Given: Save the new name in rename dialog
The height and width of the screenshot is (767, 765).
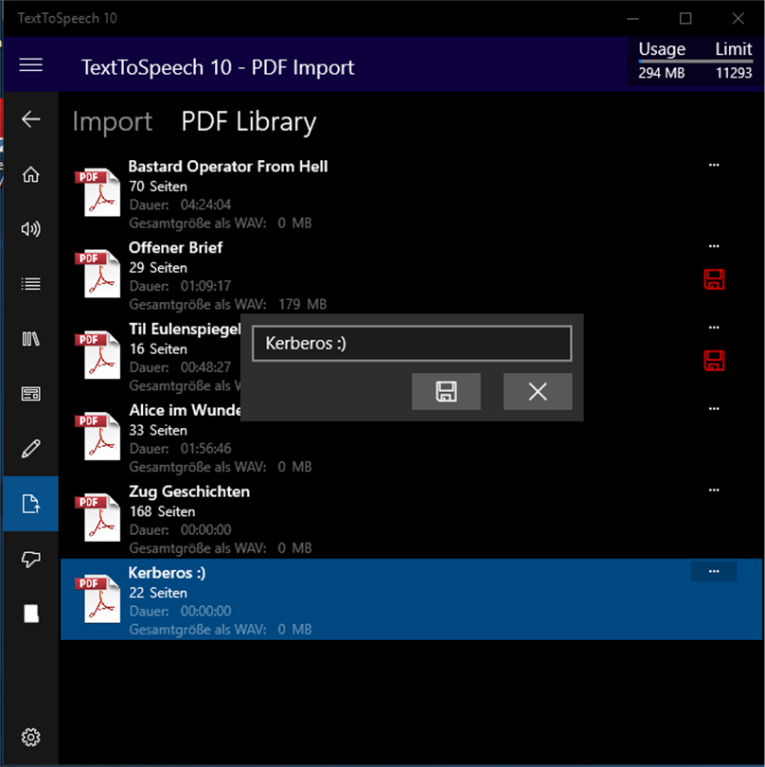Looking at the screenshot, I should [446, 391].
